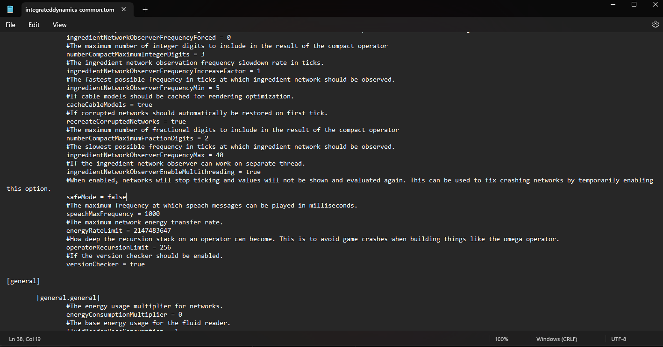
Task: Select the integrateddynamics-common.tom tab
Action: 69,9
